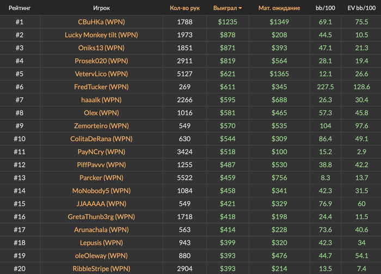The height and width of the screenshot is (274, 381).
Task: Open PayNCry (WPN) profile
Action: (x=101, y=151)
